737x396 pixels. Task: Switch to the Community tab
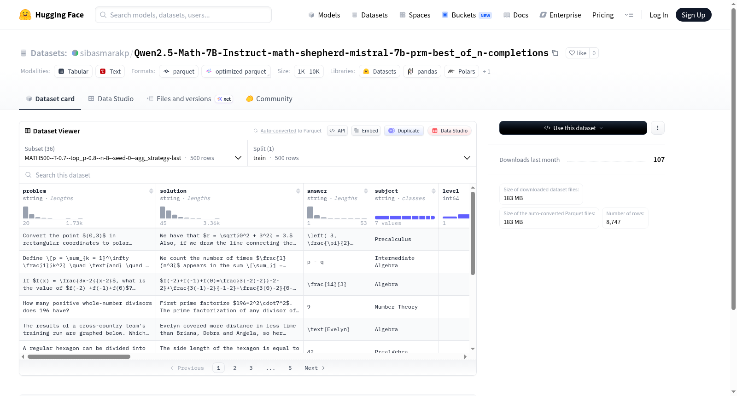pyautogui.click(x=269, y=99)
